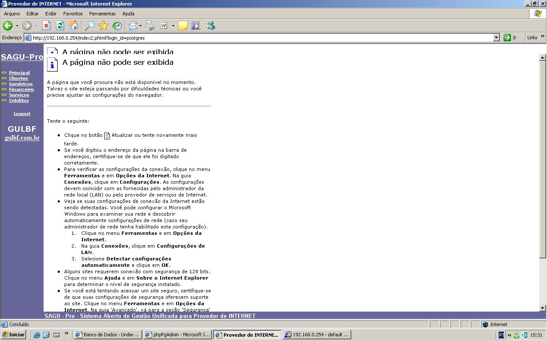Click the Ir go button
This screenshot has height=341, width=547.
click(x=510, y=38)
